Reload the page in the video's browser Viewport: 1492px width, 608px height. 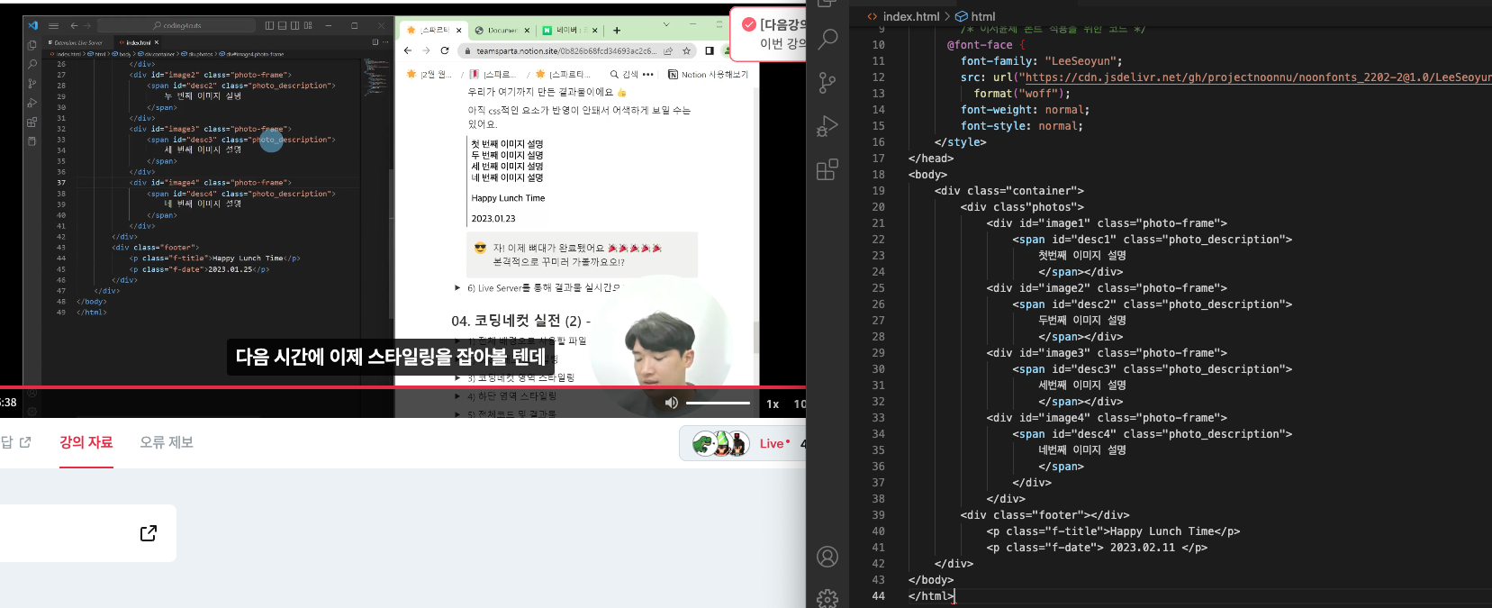click(445, 50)
